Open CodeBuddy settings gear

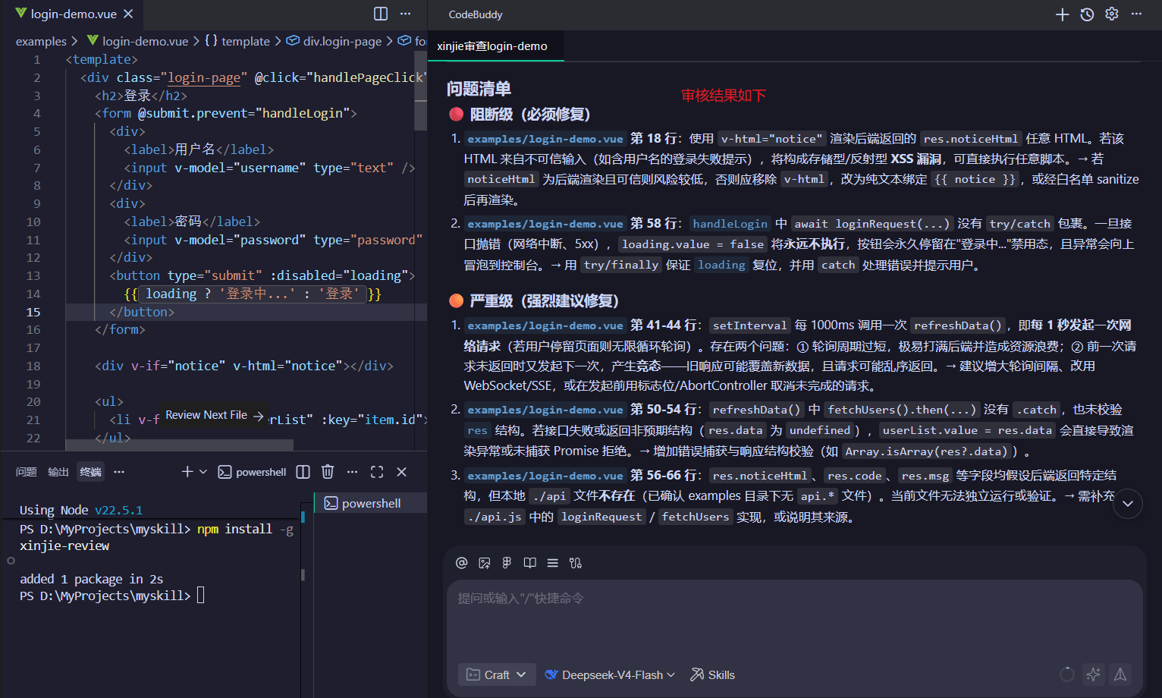(x=1112, y=14)
